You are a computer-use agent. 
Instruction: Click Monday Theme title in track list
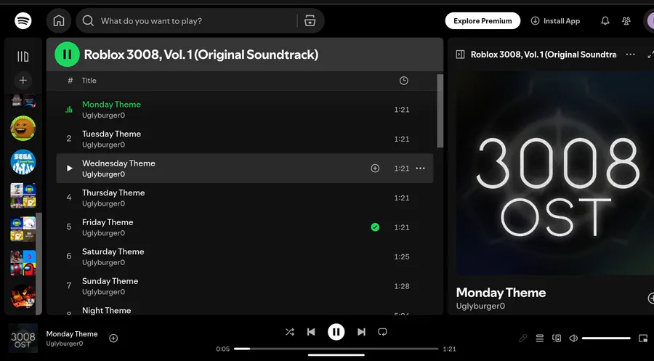111,104
